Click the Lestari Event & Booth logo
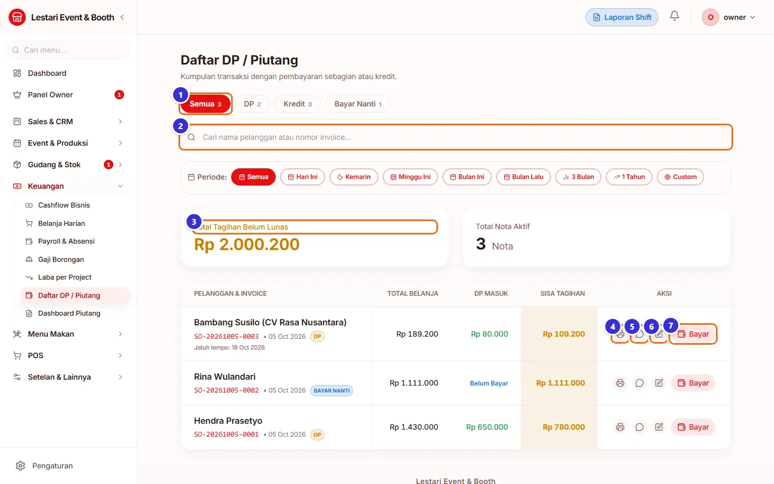Screen dimensions: 774x484 [17, 17]
